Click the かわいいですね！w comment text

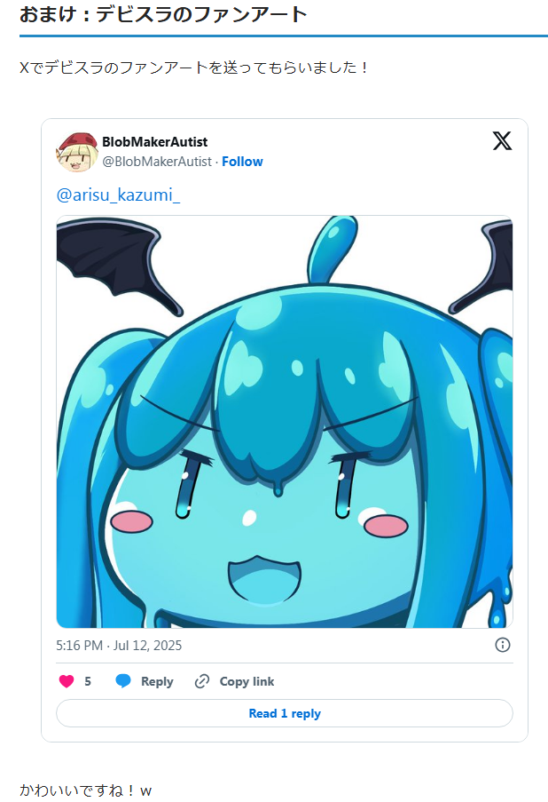pos(86,790)
